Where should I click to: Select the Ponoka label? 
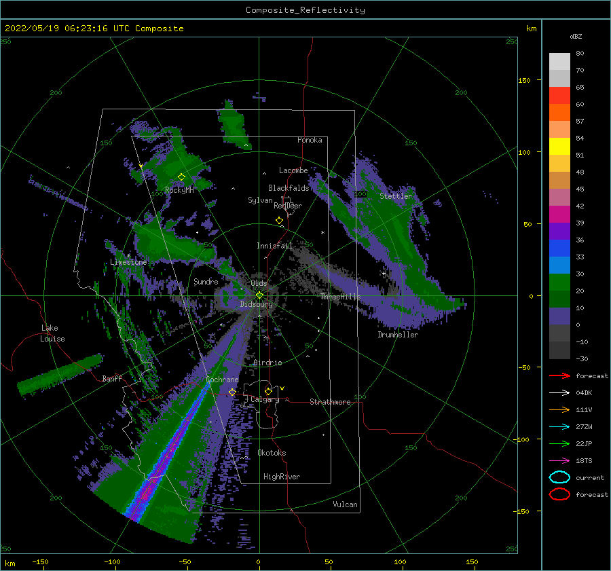click(x=310, y=140)
